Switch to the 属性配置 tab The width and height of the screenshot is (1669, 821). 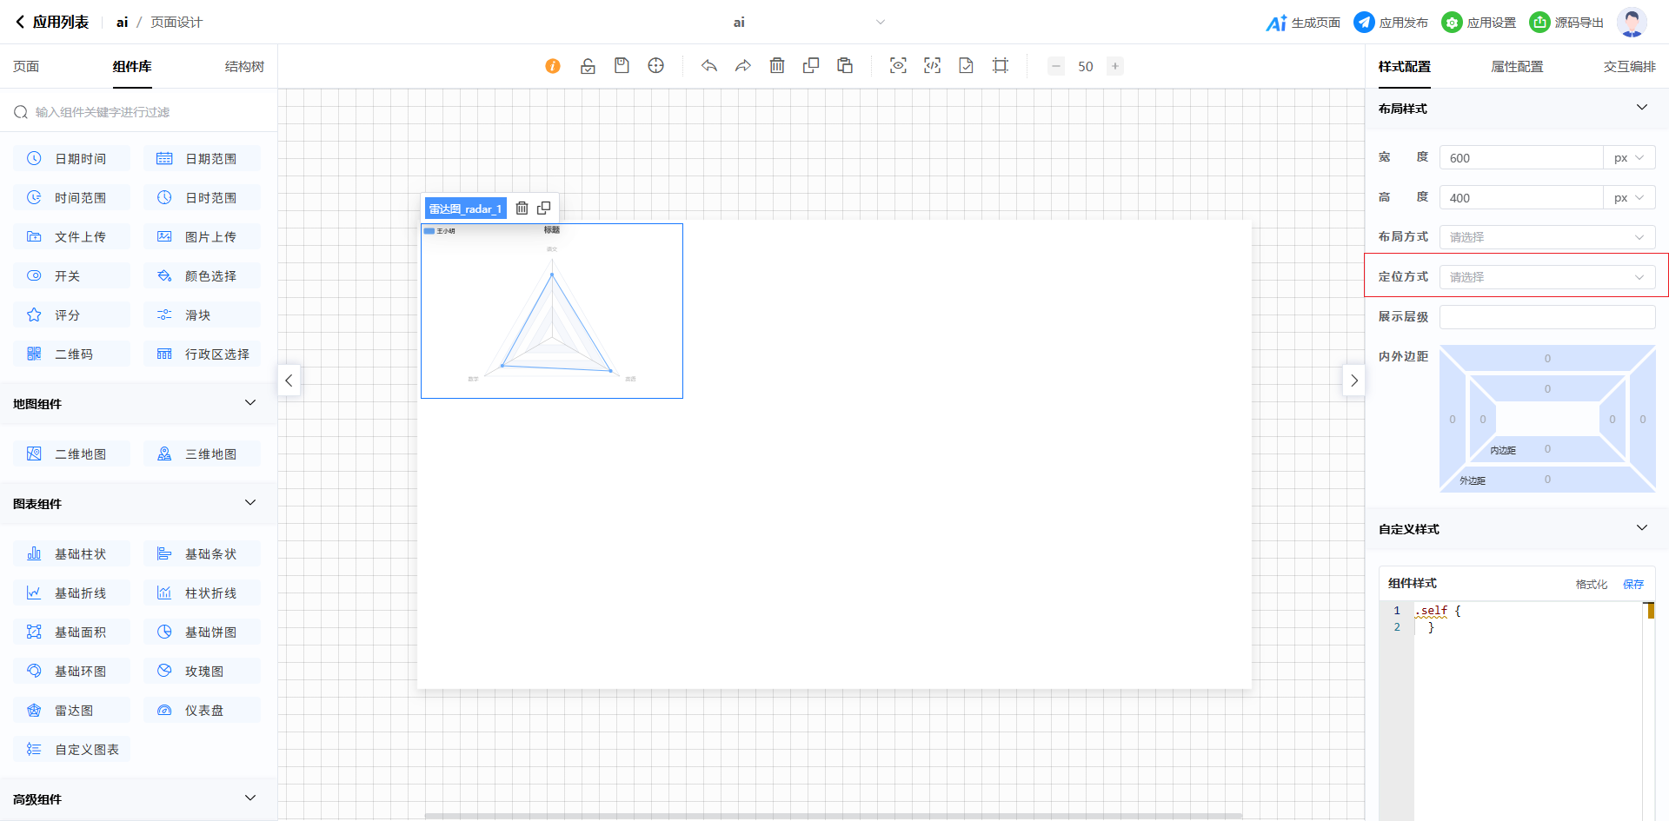tap(1517, 67)
